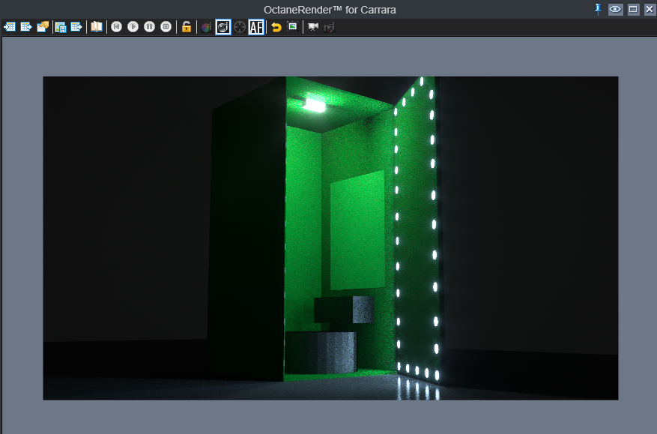Screen dimensions: 657x434
Task: Pause the render
Action: tap(150, 27)
